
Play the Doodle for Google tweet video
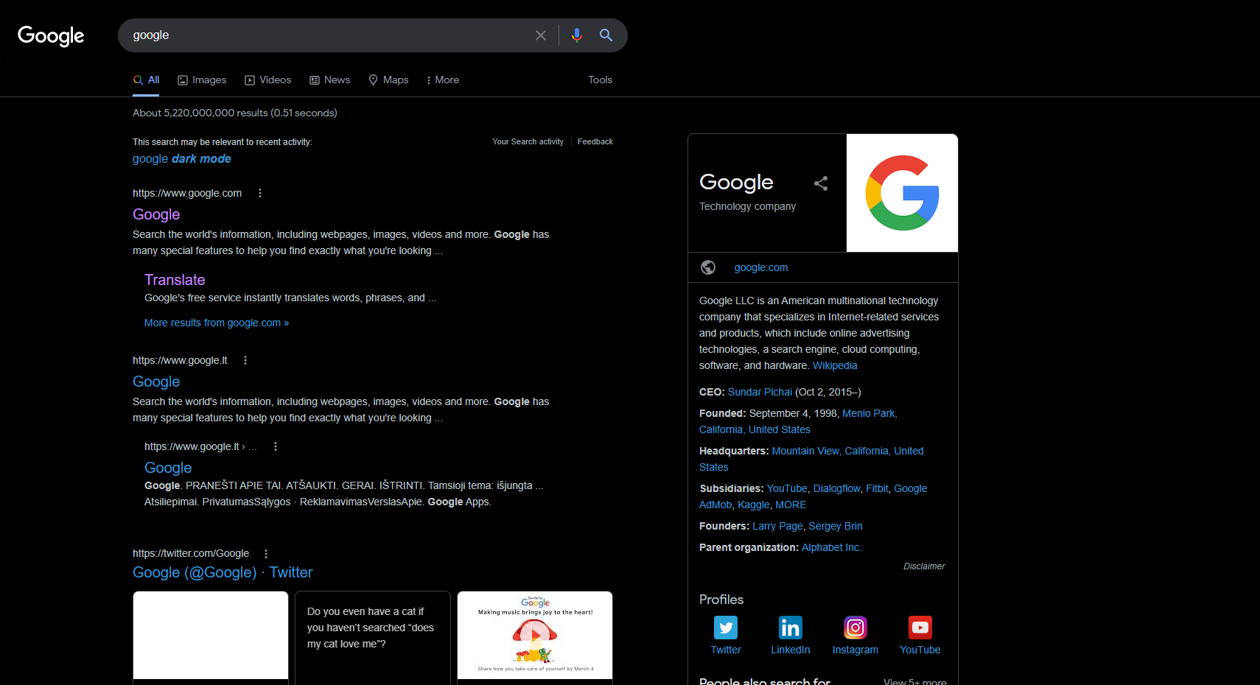[x=535, y=634]
